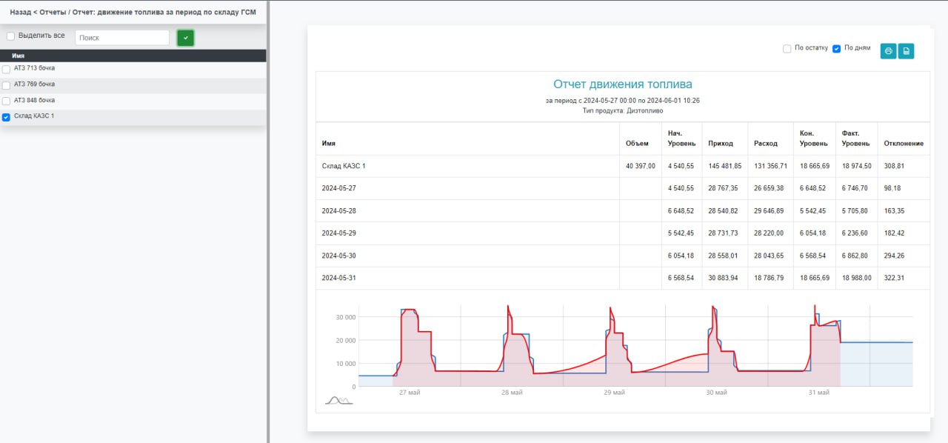Image resolution: width=948 pixels, height=443 pixels.
Task: Click the actual level value '18 988,00'
Action: pyautogui.click(x=857, y=278)
